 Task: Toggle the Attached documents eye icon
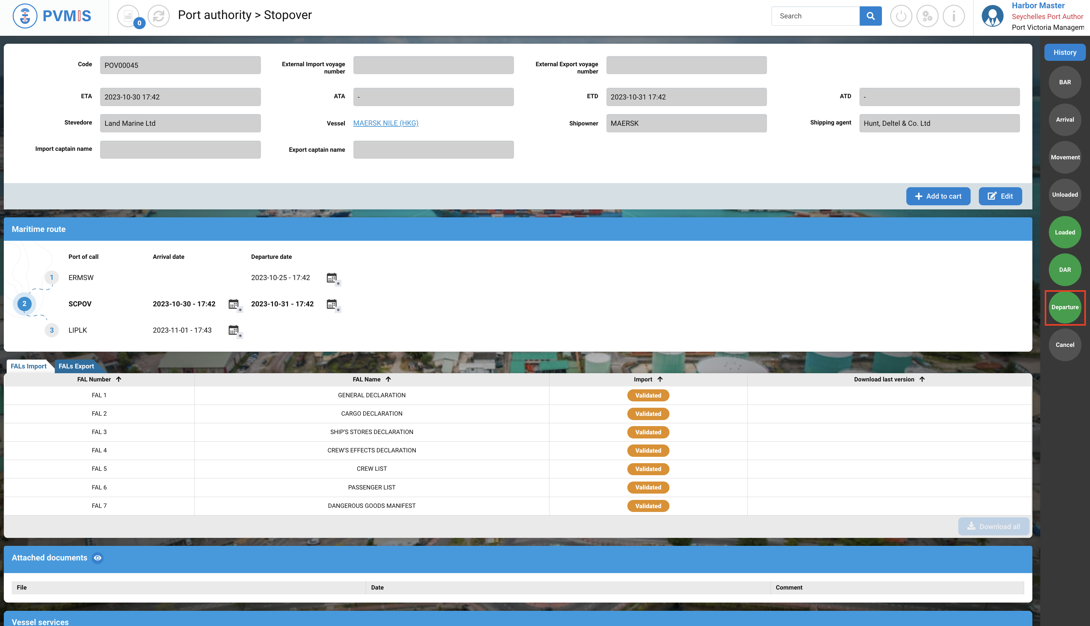pyautogui.click(x=98, y=558)
